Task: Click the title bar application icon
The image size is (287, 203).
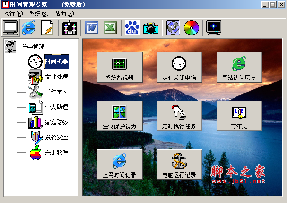Action: point(5,4)
